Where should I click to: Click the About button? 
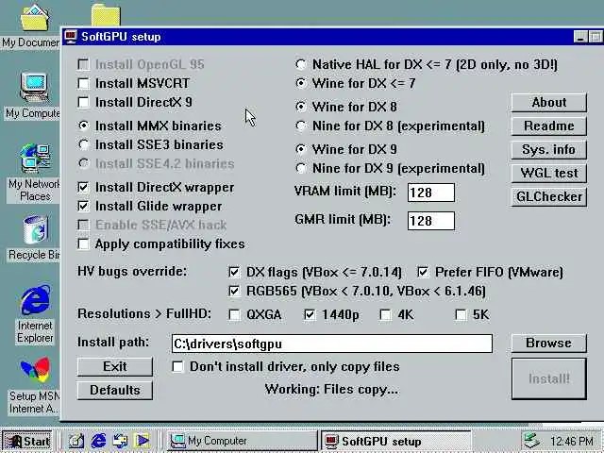pyautogui.click(x=549, y=103)
